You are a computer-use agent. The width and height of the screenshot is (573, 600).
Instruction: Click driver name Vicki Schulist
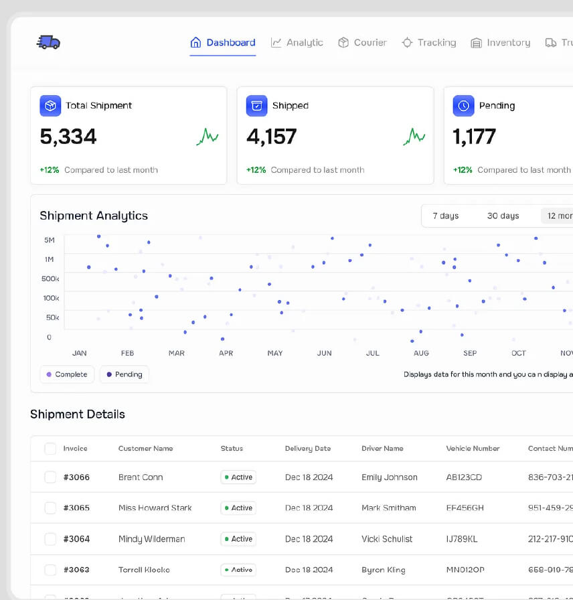click(387, 539)
